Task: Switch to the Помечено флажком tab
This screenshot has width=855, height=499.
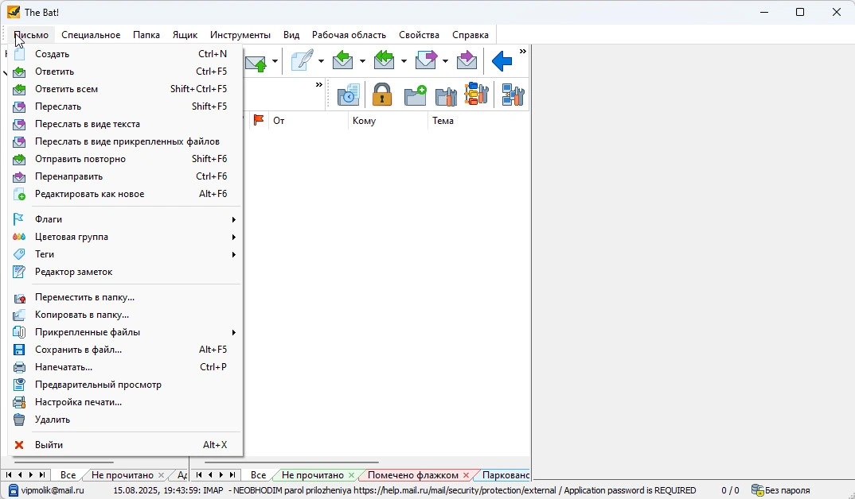Action: (413, 475)
